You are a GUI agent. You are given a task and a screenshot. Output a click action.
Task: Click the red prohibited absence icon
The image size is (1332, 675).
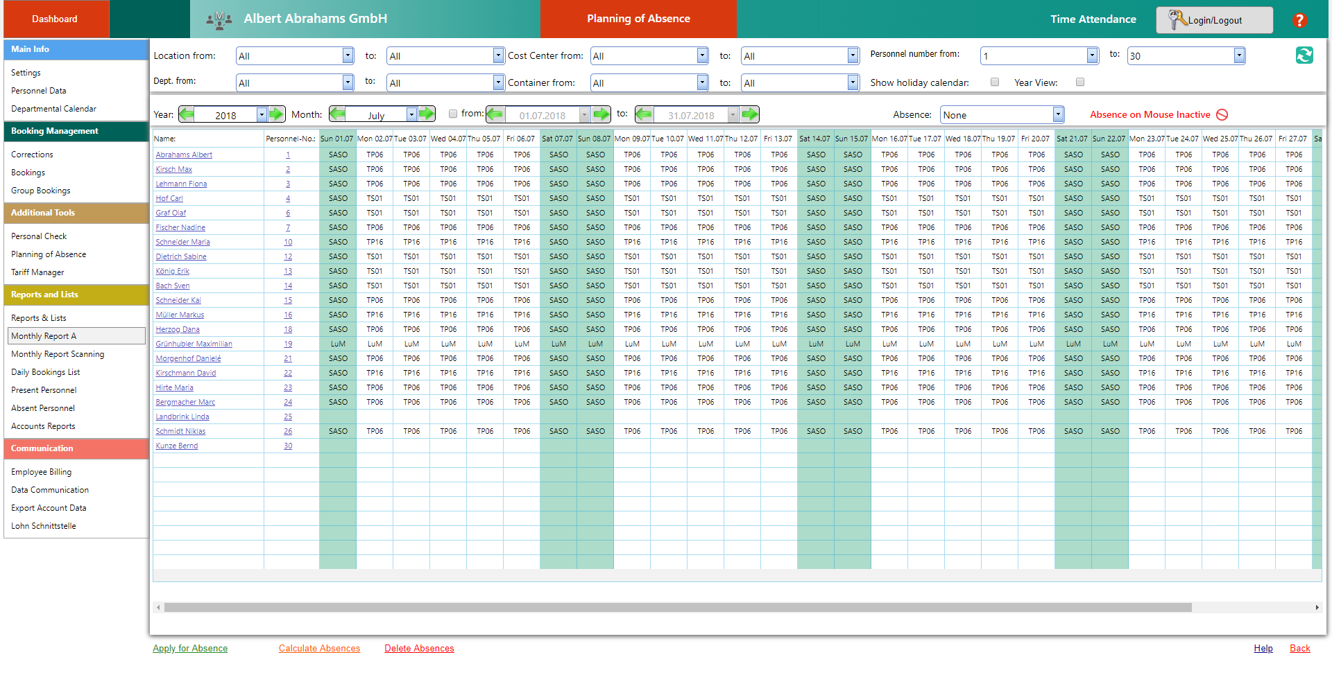(x=1222, y=115)
